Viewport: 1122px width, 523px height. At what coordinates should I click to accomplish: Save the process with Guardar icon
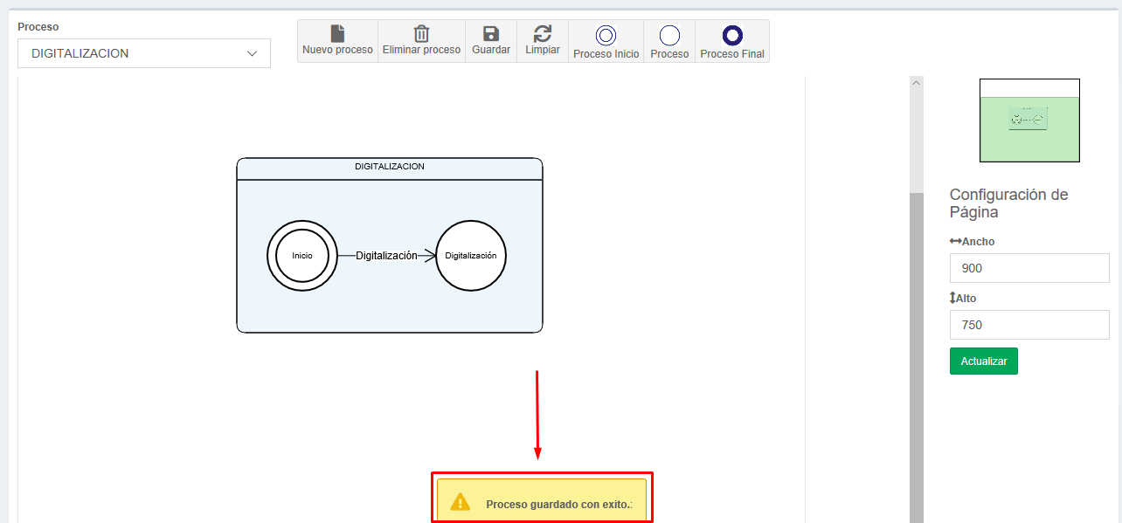tap(491, 34)
